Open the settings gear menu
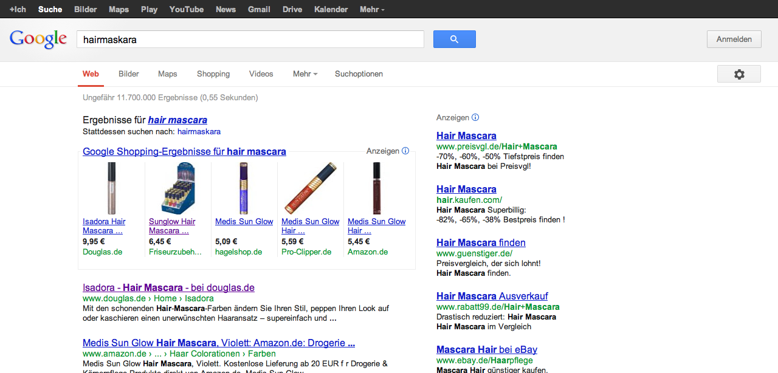This screenshot has width=778, height=373. pos(738,74)
